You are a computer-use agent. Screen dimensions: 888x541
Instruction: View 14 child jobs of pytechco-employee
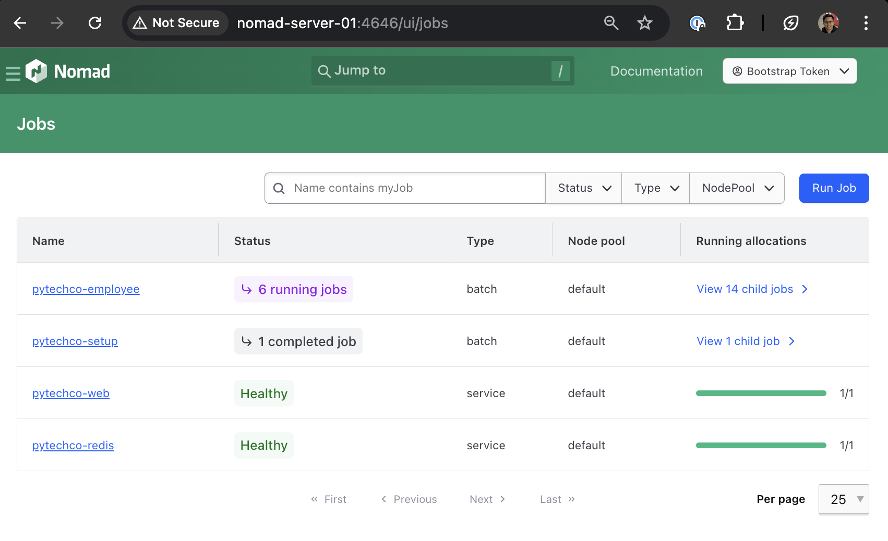[745, 289]
